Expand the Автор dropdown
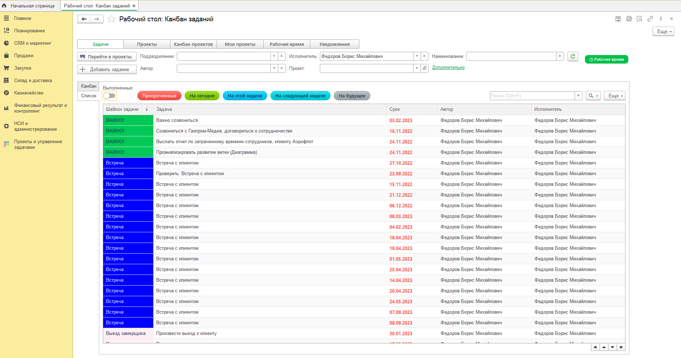The width and height of the screenshot is (681, 358). click(x=274, y=68)
